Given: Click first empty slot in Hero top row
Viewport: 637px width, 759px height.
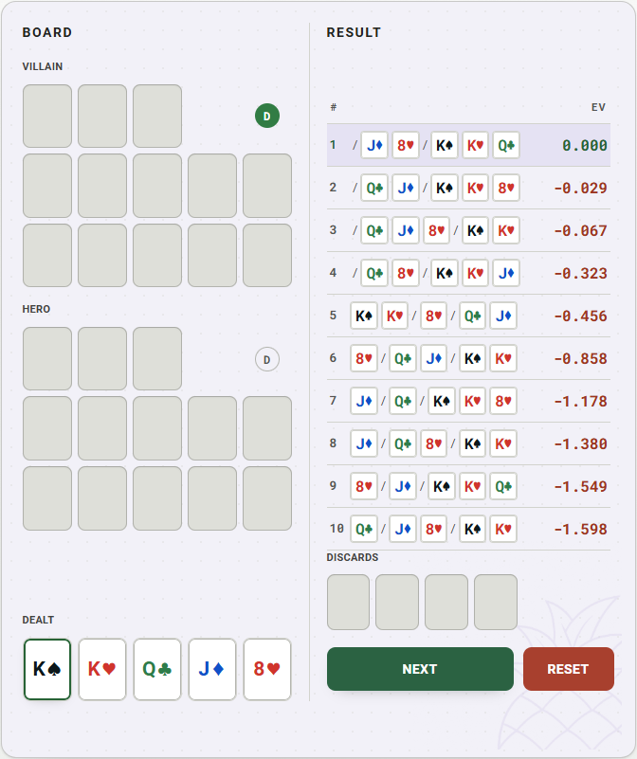Looking at the screenshot, I should point(47,359).
